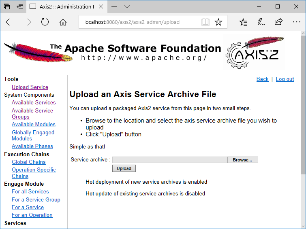Click the scrollbar down arrow
Screen dimensions: 306x229
pos(303,226)
